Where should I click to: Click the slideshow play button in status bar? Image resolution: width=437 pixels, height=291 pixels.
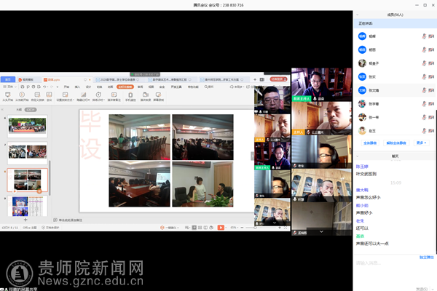(221, 227)
